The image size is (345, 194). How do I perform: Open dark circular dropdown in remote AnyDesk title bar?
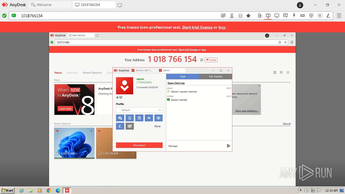pos(267,36)
